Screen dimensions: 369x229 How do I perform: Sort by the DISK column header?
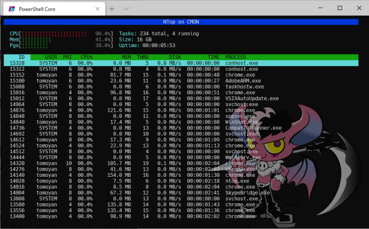[x=175, y=57]
